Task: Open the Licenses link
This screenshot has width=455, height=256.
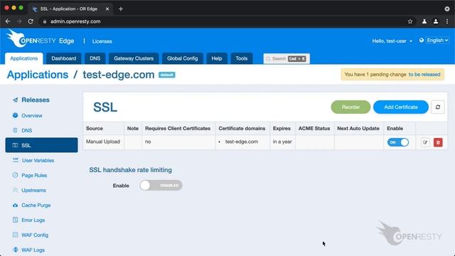Action: 102,41
